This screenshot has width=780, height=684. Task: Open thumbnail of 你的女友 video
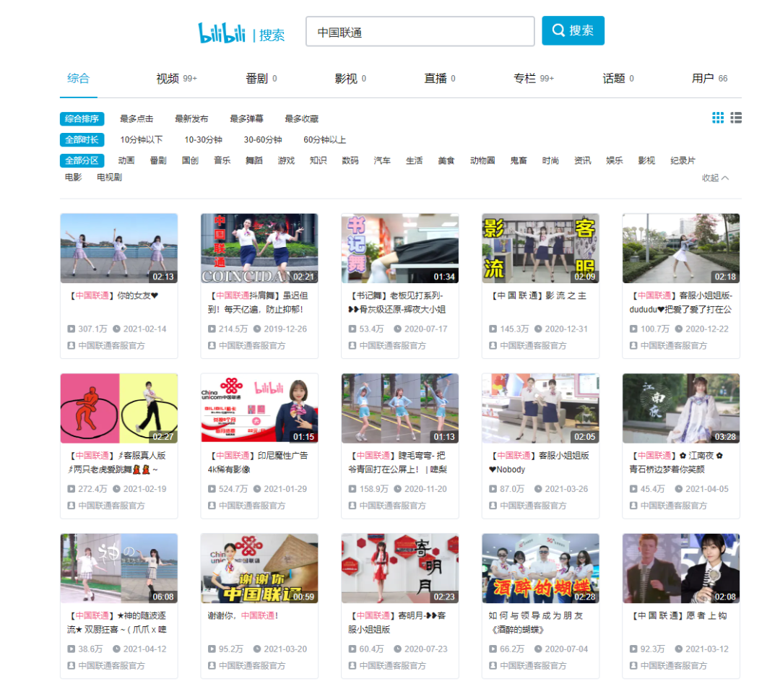tap(119, 248)
